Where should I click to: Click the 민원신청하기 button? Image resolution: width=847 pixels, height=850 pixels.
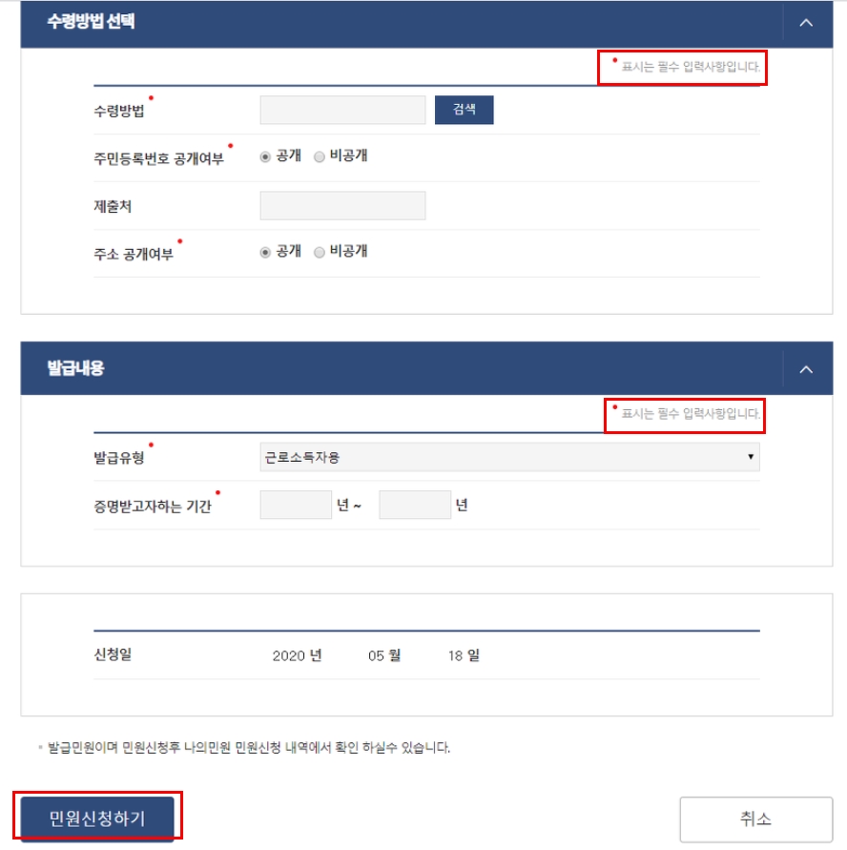(97, 818)
